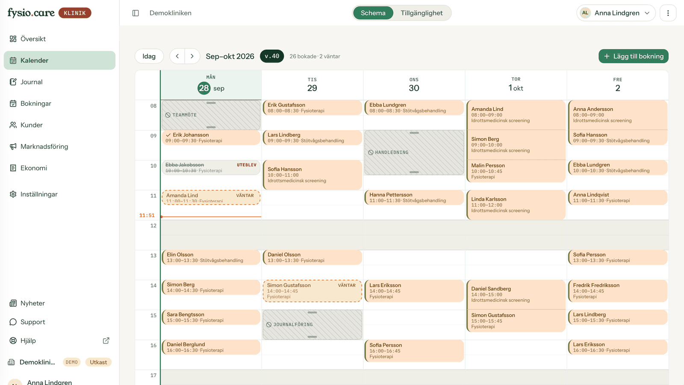Switch to Schema view
This screenshot has height=385, width=684.
coord(373,13)
